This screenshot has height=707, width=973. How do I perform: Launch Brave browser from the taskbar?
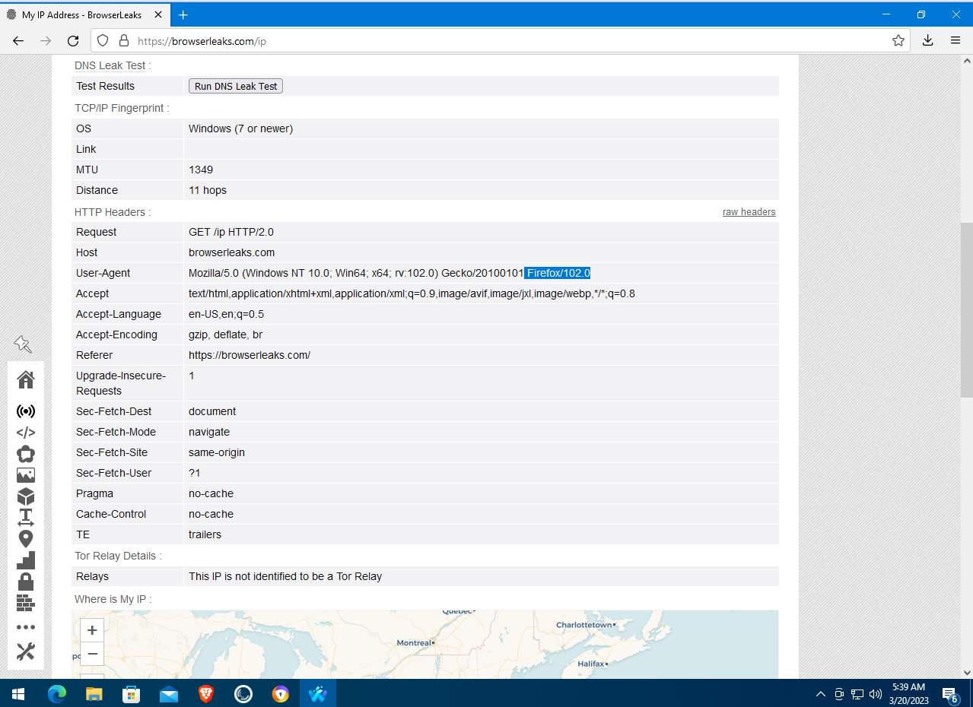[x=206, y=693]
